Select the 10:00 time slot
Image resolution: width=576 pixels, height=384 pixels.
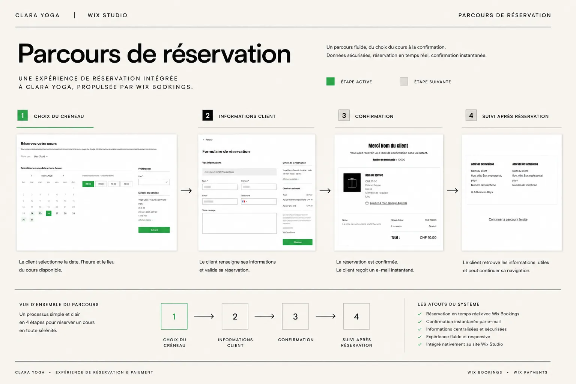click(114, 184)
